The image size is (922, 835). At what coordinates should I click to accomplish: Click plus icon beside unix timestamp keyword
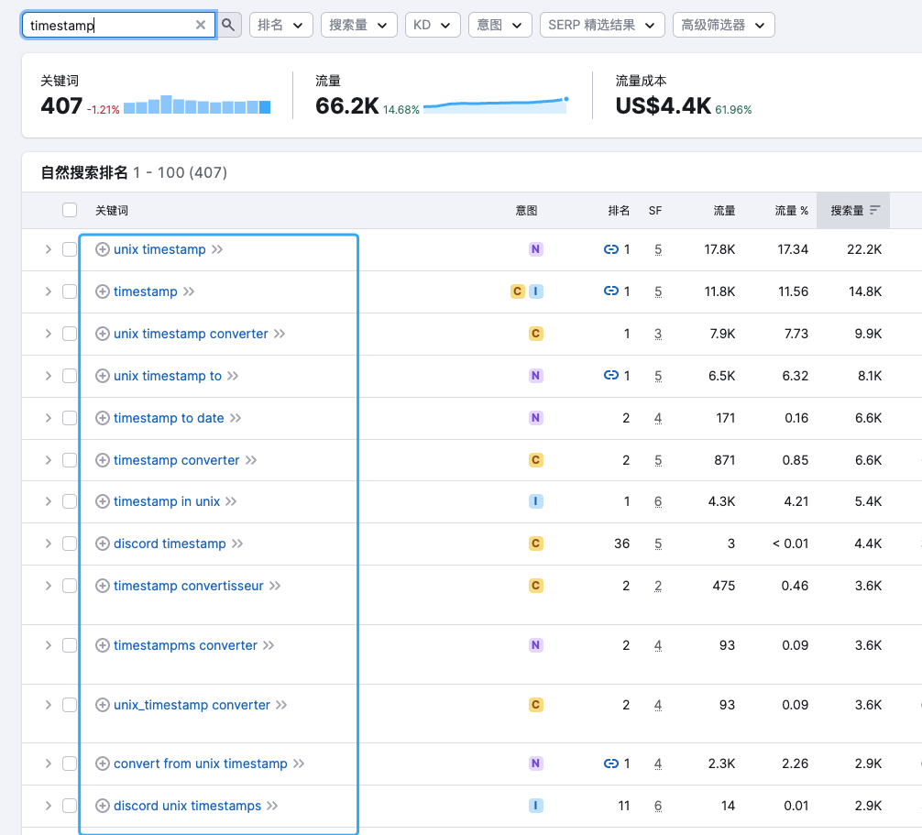click(103, 249)
